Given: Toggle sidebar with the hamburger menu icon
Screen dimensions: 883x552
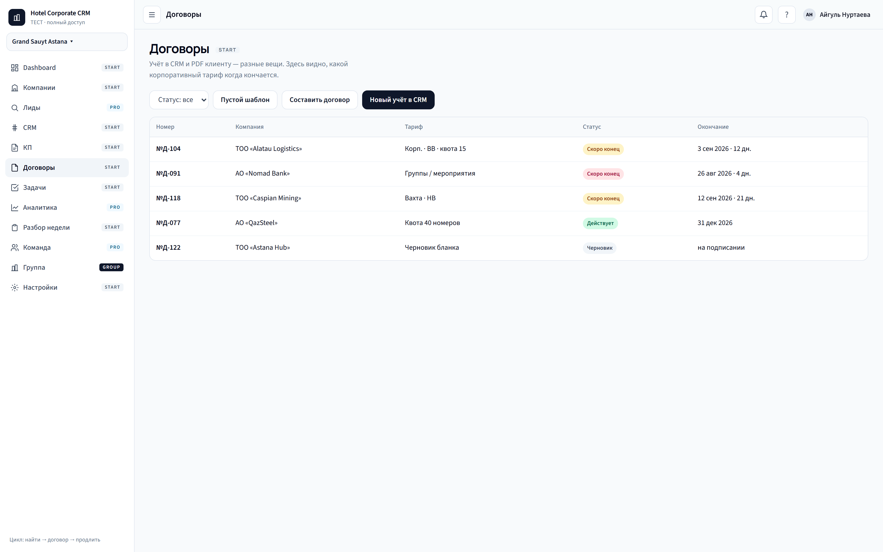Looking at the screenshot, I should [152, 15].
